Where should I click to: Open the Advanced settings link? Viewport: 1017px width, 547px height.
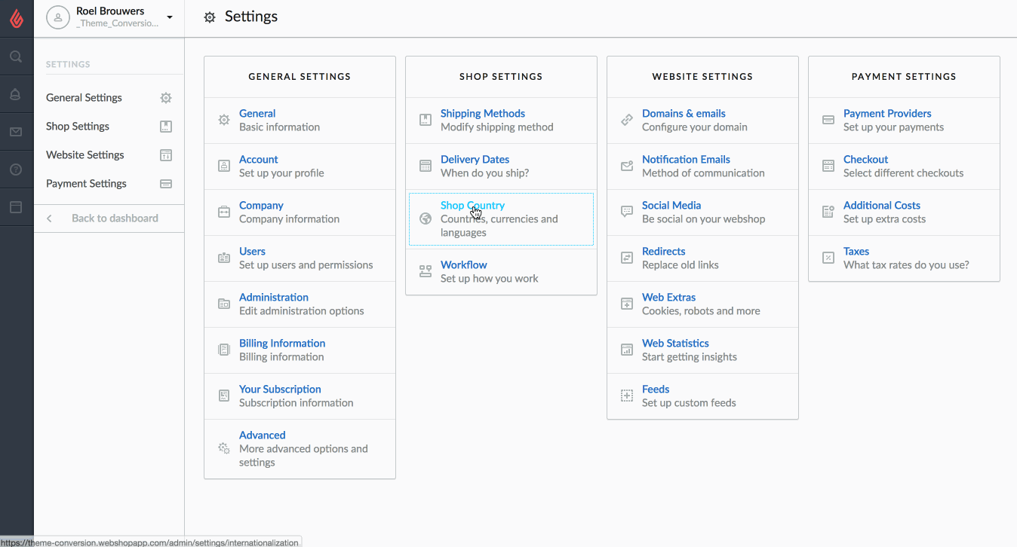click(262, 435)
